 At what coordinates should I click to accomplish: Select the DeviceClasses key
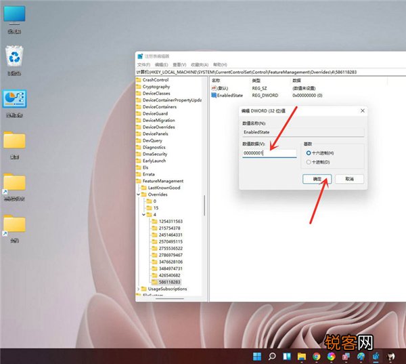pos(156,93)
